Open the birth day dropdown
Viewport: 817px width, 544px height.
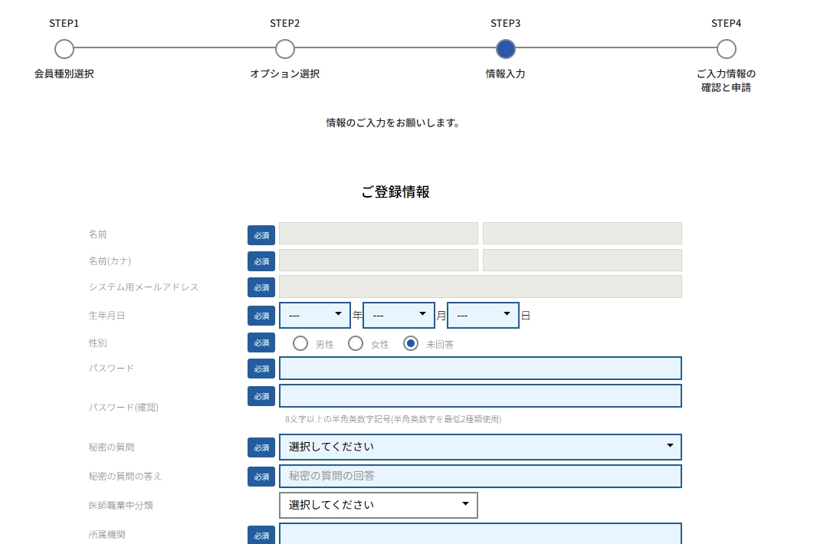click(483, 315)
